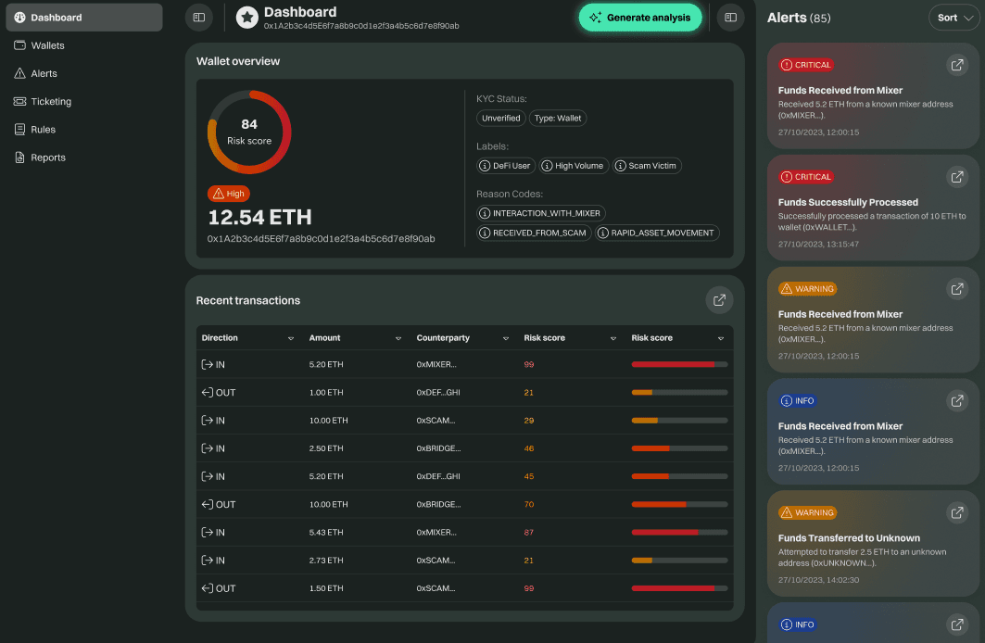Toggle the left panel collapse control

click(198, 17)
